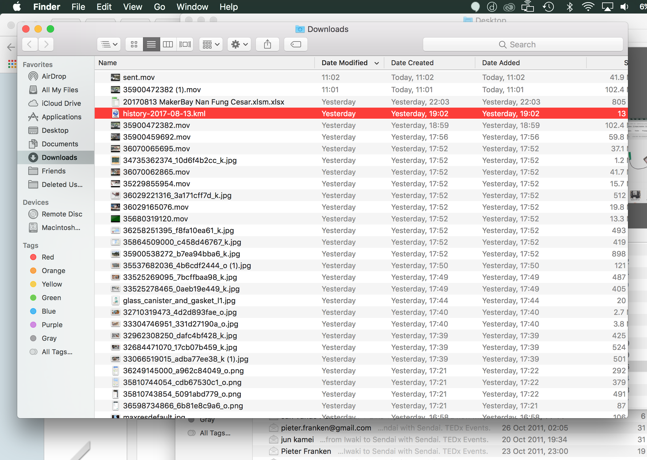Select the Red tag filter
The height and width of the screenshot is (460, 647).
pos(48,257)
